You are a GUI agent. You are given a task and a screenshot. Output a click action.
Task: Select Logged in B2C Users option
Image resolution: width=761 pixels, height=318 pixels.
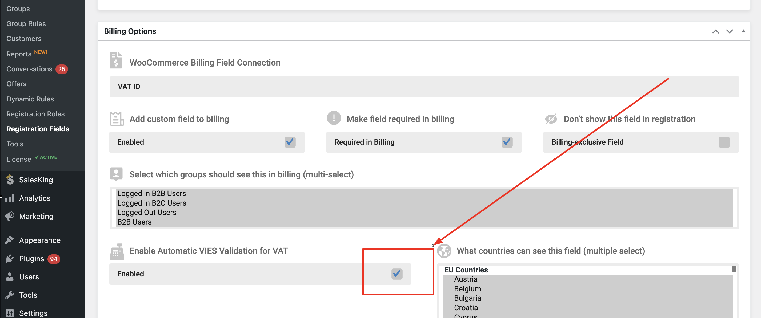click(424, 203)
